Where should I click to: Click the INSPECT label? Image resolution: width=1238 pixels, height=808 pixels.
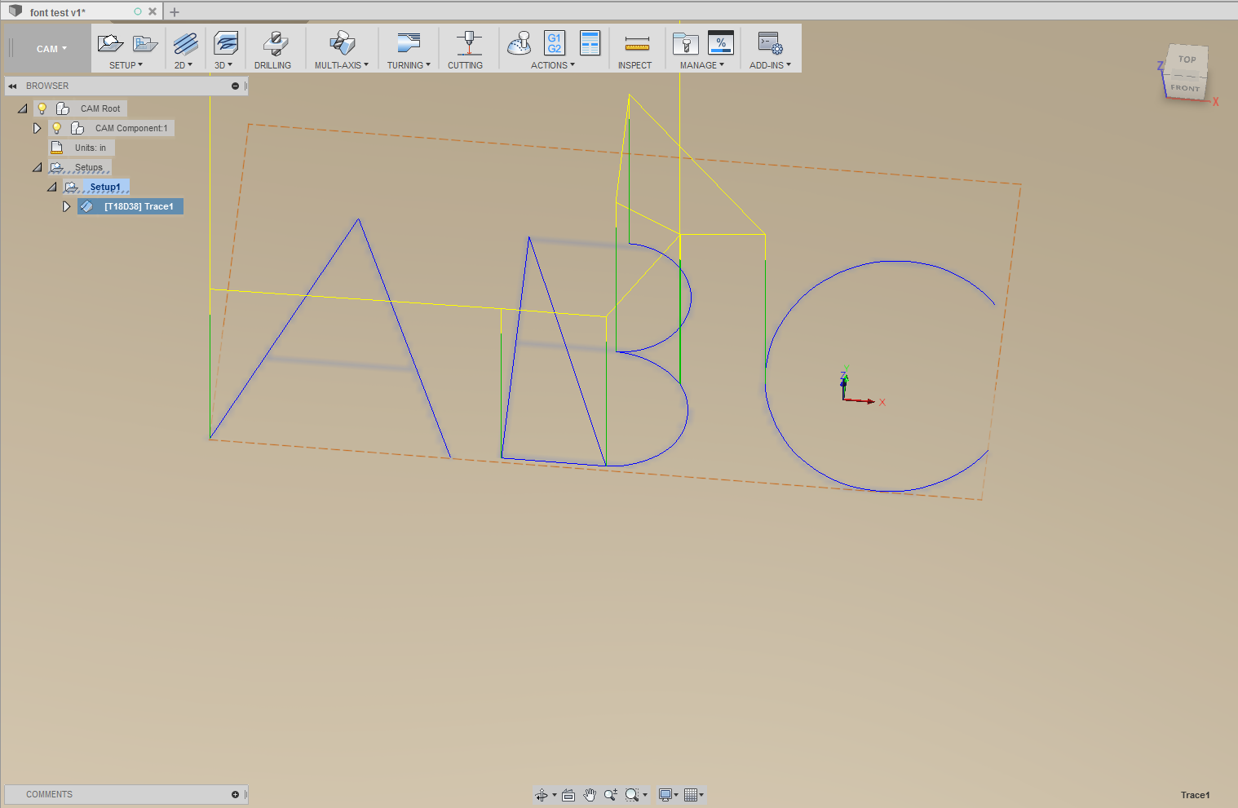click(634, 65)
